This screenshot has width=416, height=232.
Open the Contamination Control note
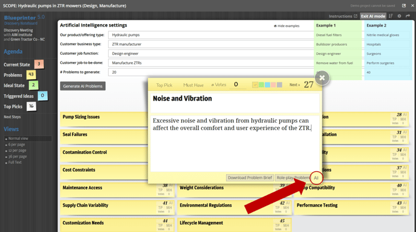click(104, 154)
